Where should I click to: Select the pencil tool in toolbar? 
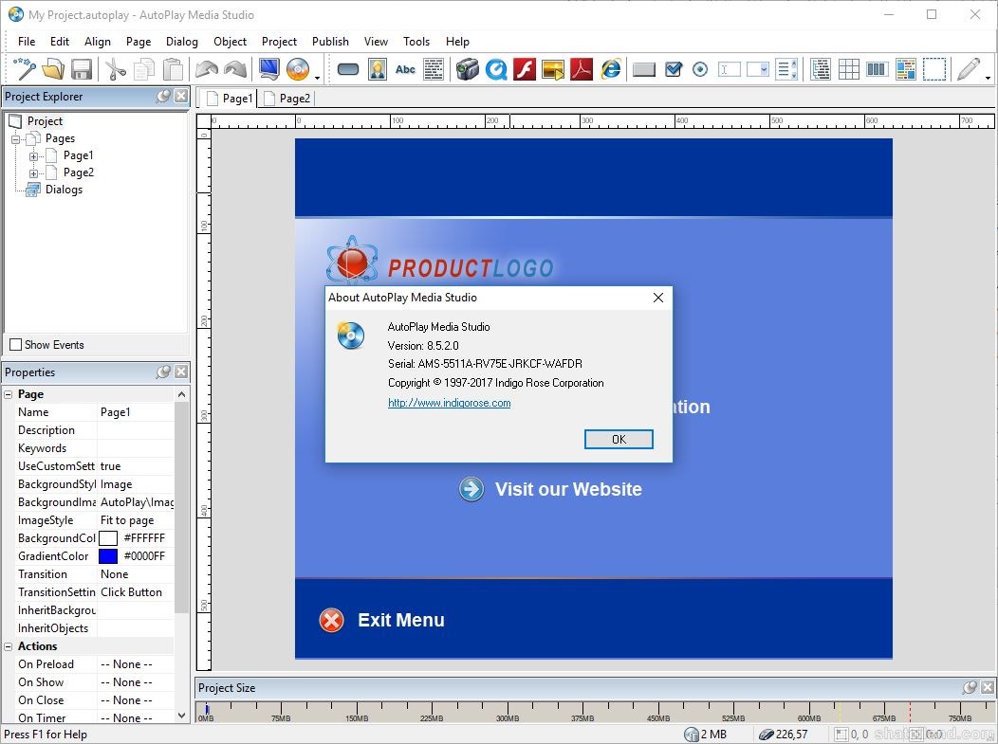968,68
